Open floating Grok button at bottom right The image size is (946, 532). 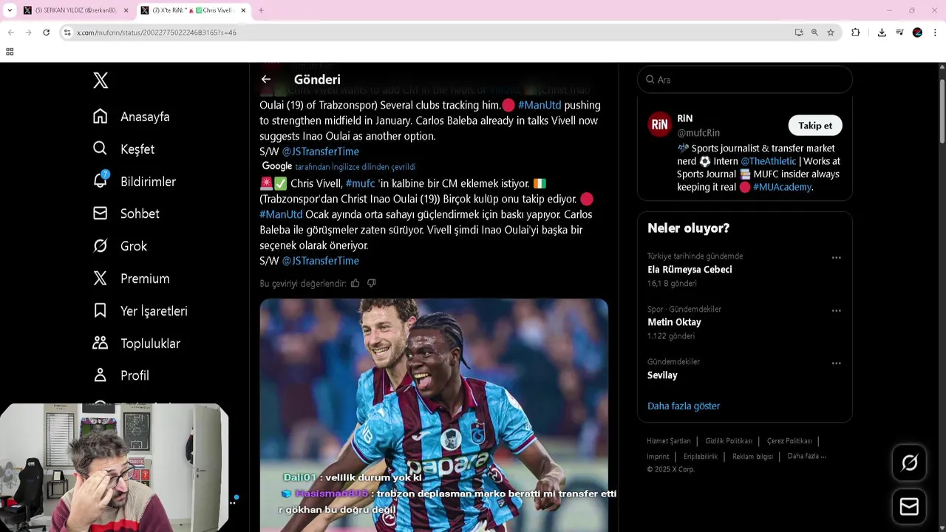(x=909, y=463)
